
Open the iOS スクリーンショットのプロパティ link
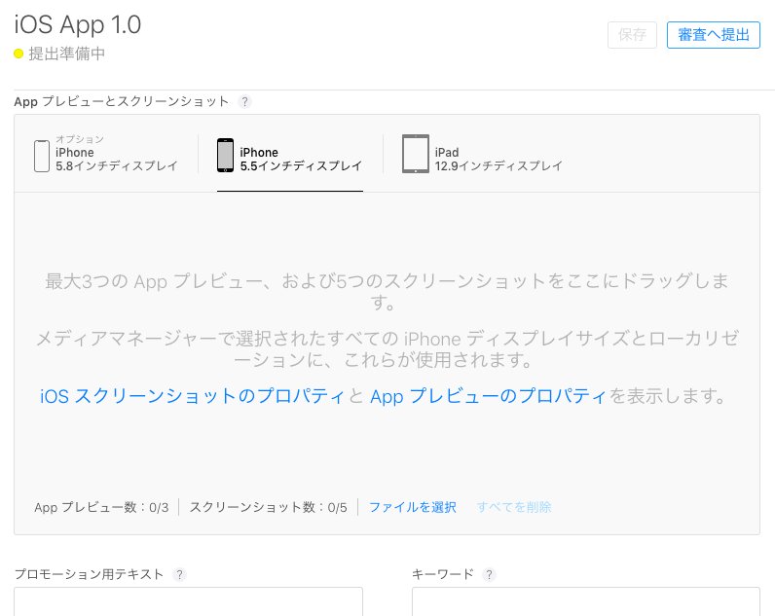pos(192,396)
